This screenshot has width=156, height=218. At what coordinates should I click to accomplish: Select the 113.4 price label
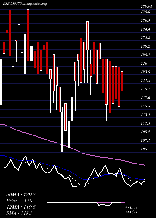(146, 115)
